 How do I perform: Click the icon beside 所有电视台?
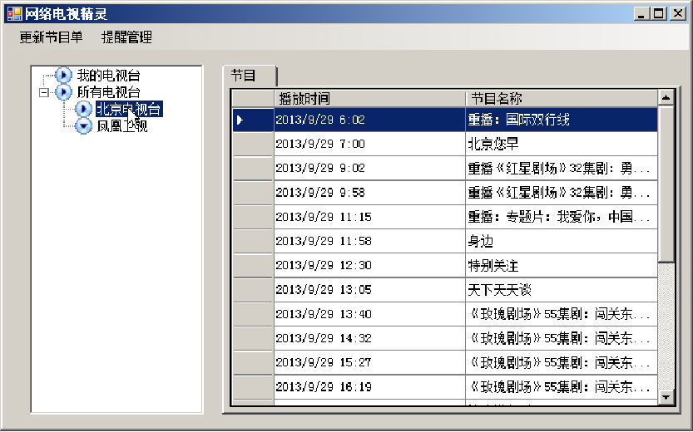[63, 91]
